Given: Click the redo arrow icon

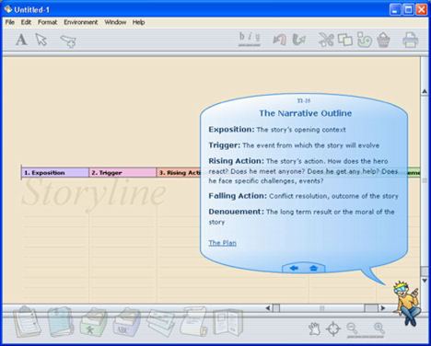Looking at the screenshot, I should 298,40.
